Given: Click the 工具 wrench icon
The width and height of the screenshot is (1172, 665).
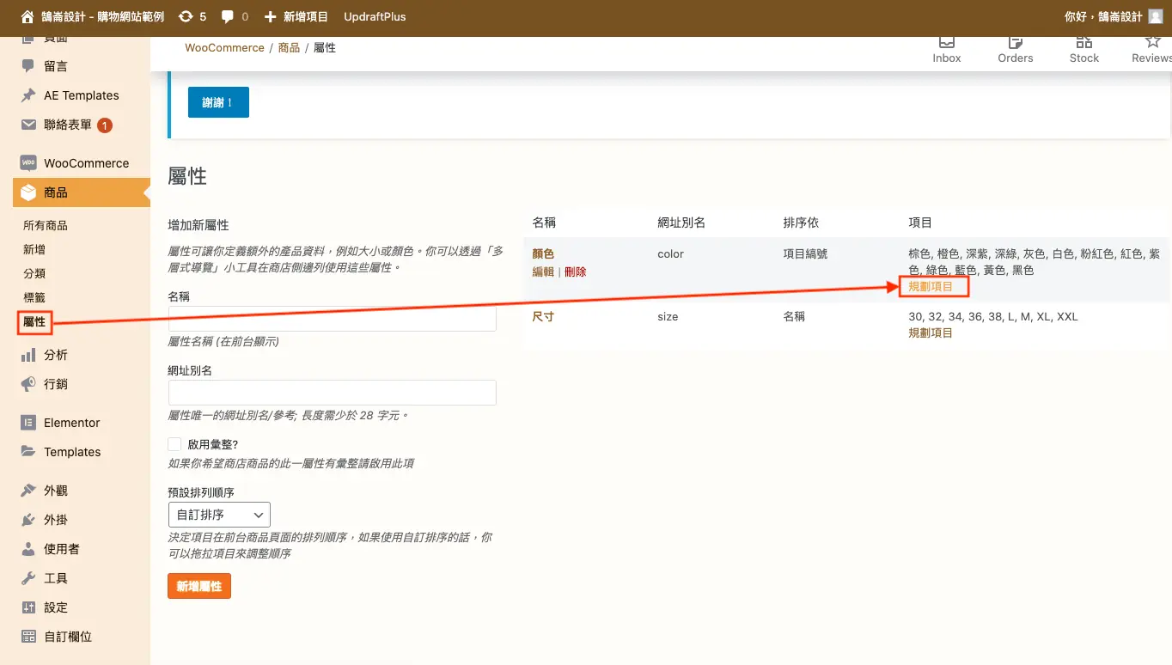Looking at the screenshot, I should [28, 578].
